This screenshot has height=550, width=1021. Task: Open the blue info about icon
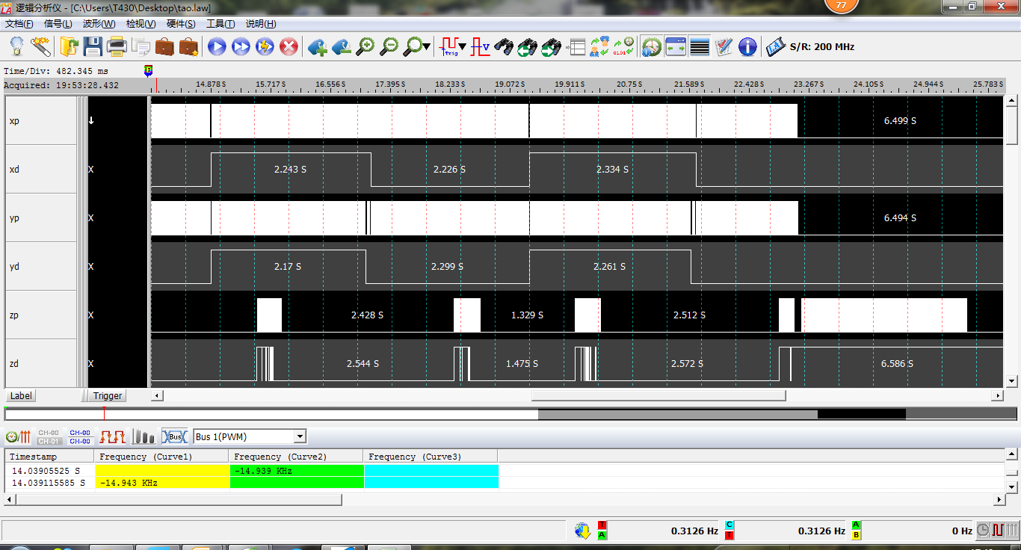pos(747,47)
